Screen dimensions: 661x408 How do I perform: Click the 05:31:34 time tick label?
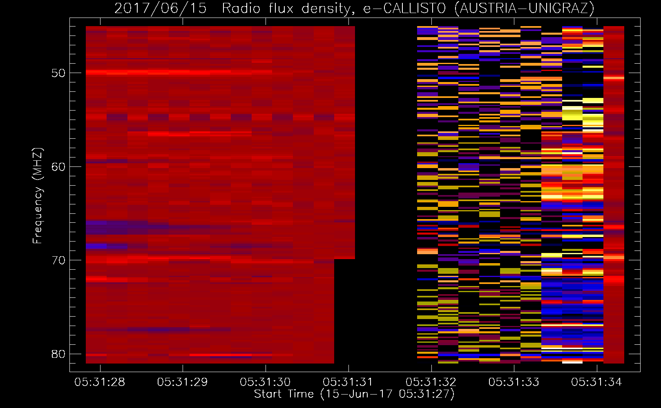point(597,382)
